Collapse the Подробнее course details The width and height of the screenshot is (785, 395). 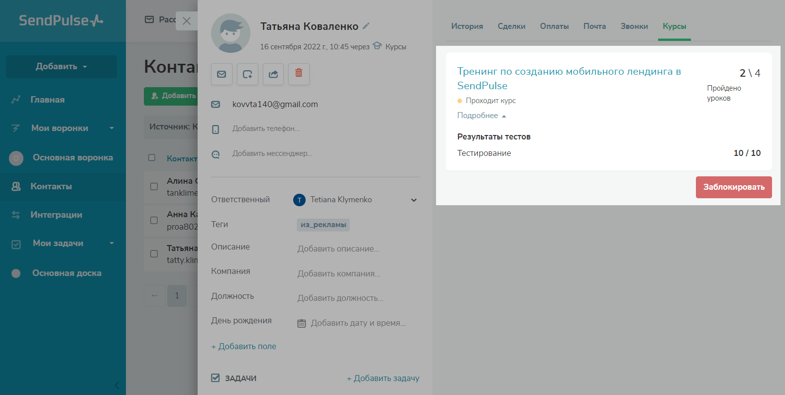pyautogui.click(x=481, y=116)
